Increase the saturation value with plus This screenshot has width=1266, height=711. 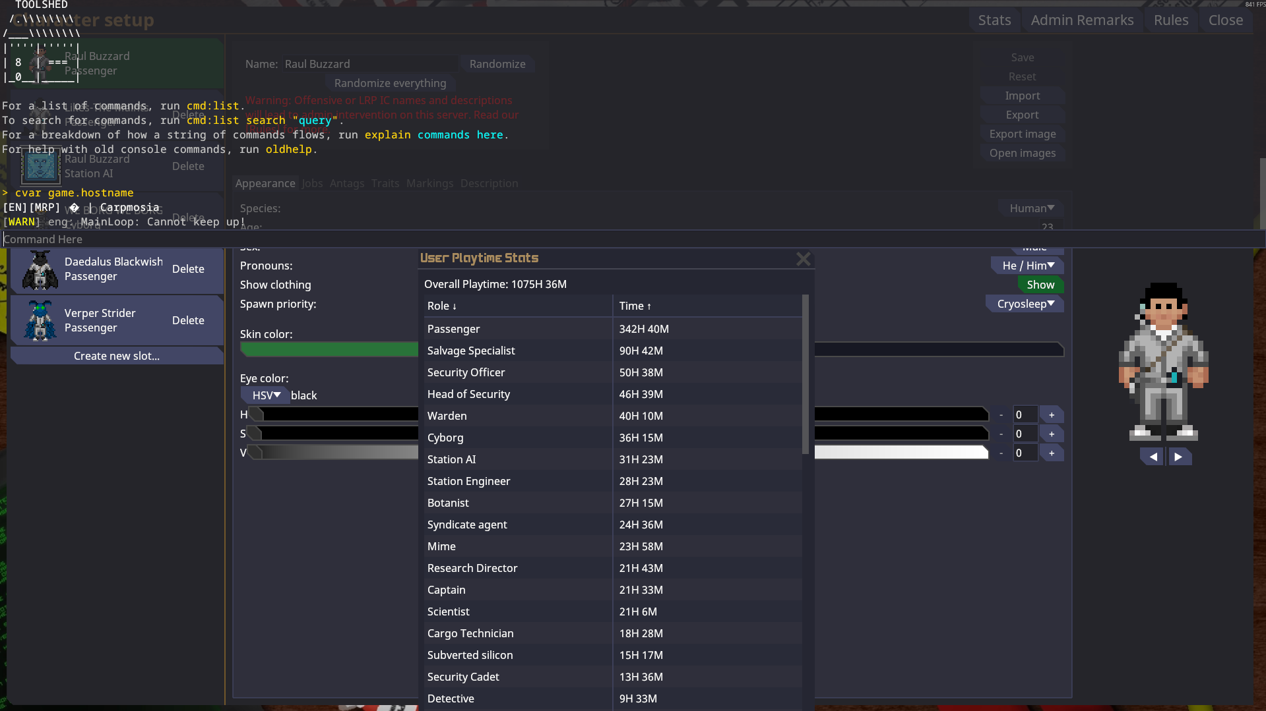coord(1052,434)
